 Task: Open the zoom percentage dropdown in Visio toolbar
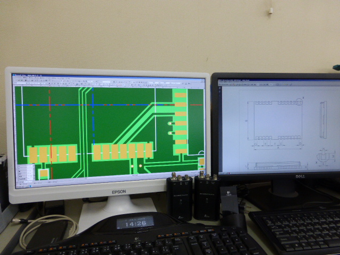tap(91, 81)
